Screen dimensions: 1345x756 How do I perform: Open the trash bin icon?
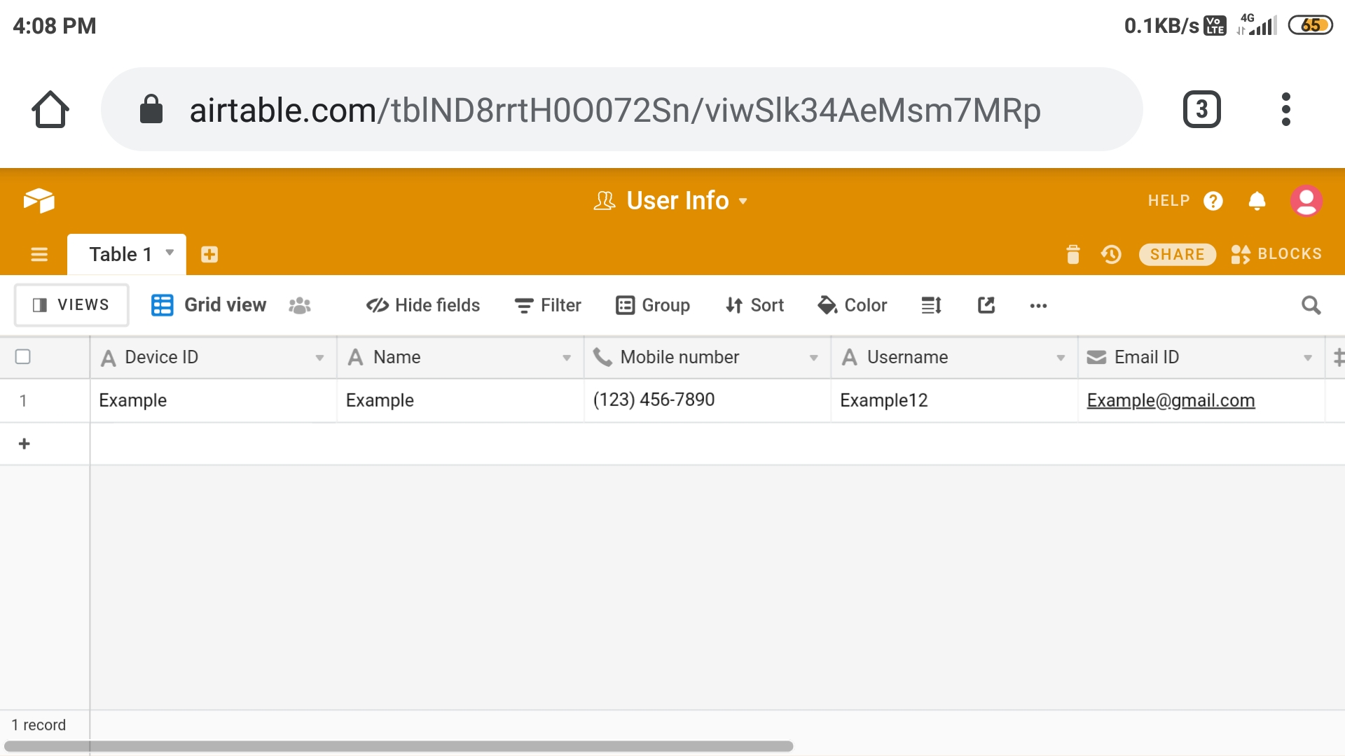pos(1073,254)
